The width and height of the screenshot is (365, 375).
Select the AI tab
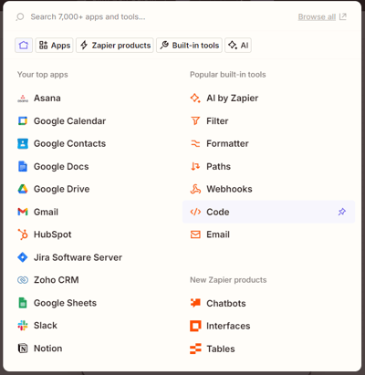(238, 46)
